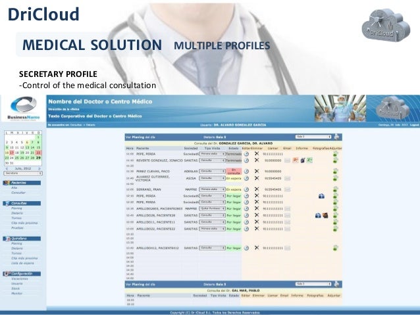Click the Consultas section icon in sidebar
420x315 pixels.
7,203
